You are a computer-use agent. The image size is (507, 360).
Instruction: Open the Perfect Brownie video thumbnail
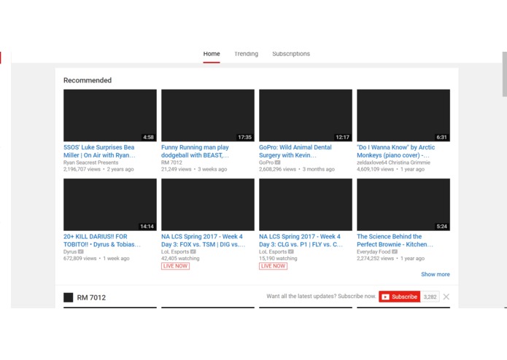click(x=403, y=204)
